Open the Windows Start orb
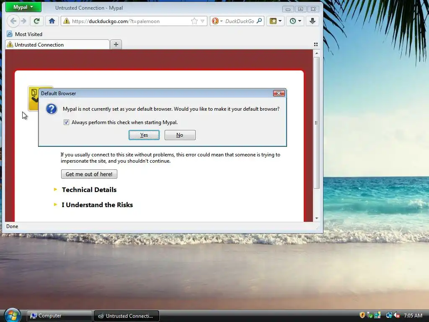 12,315
